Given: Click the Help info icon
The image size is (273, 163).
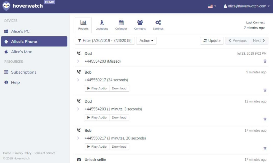Looking at the screenshot, I should 6,82.
